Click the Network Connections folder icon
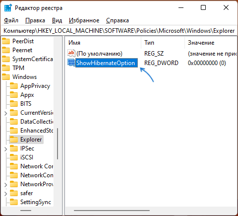This screenshot has height=216, width=238. tap(14, 166)
